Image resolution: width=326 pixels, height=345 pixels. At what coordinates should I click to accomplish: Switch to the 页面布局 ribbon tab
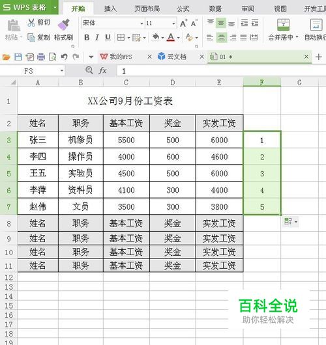click(x=147, y=8)
